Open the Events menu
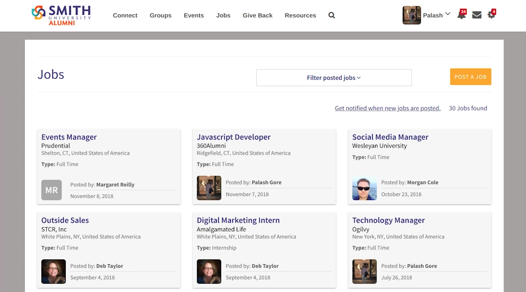 tap(193, 16)
